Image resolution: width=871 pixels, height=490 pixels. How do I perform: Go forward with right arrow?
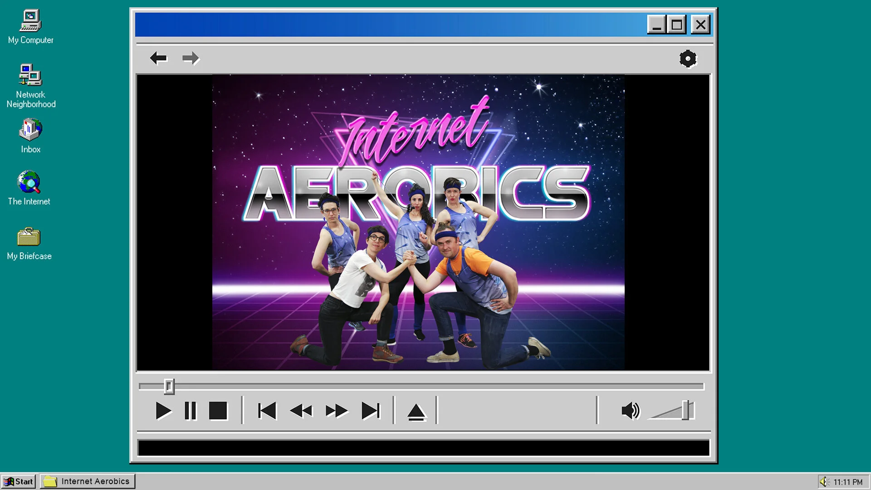191,58
